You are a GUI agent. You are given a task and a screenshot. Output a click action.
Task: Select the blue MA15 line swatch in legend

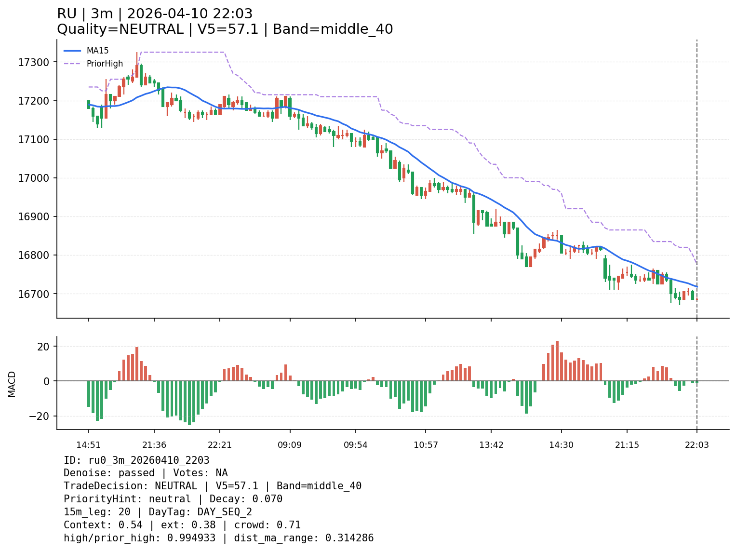point(72,51)
